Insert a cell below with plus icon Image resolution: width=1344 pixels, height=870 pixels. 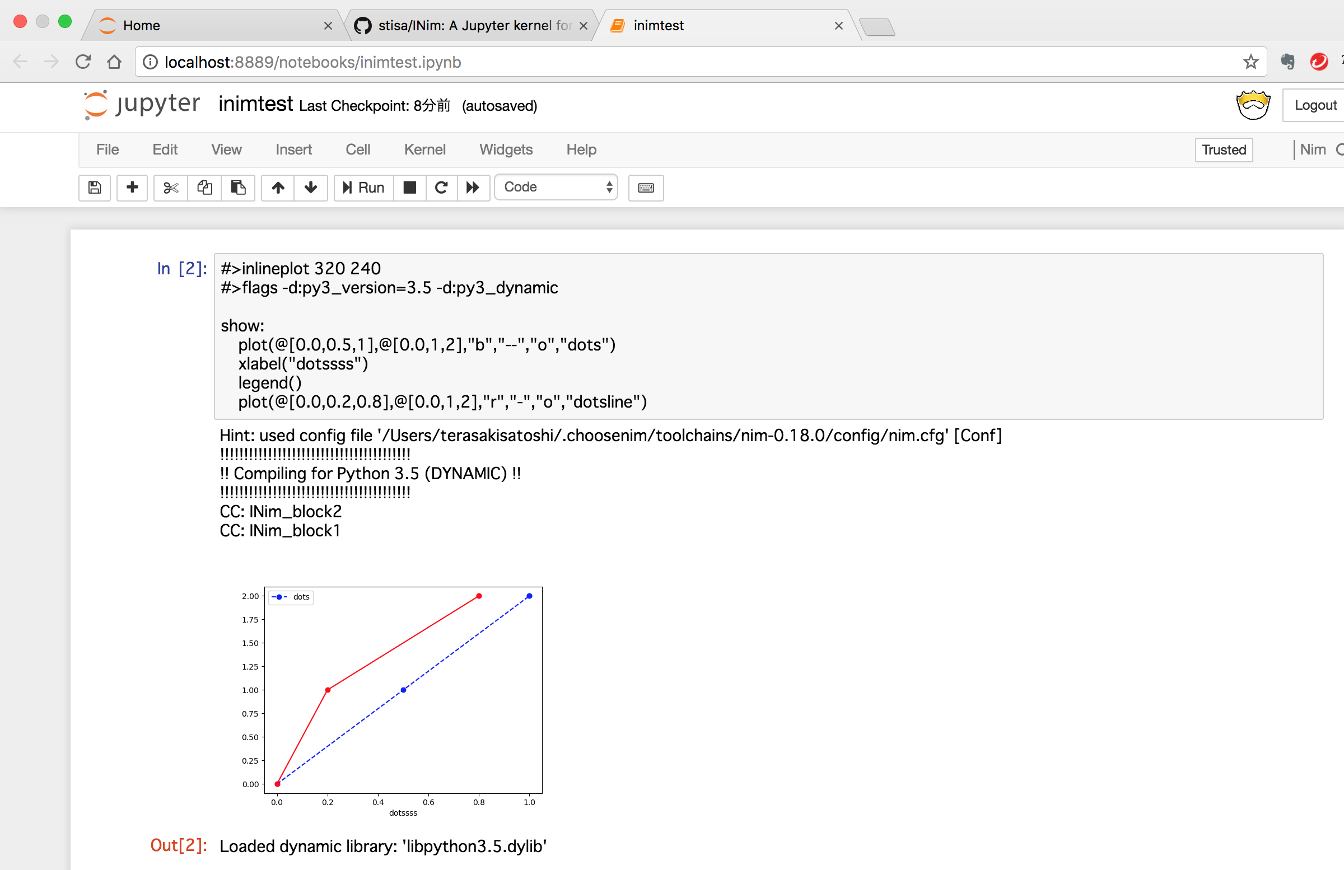point(132,188)
